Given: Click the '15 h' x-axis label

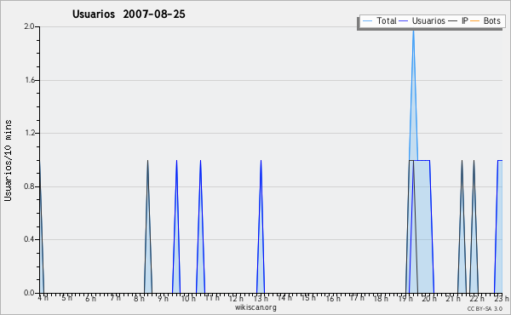Looking at the screenshot, I should tap(308, 298).
